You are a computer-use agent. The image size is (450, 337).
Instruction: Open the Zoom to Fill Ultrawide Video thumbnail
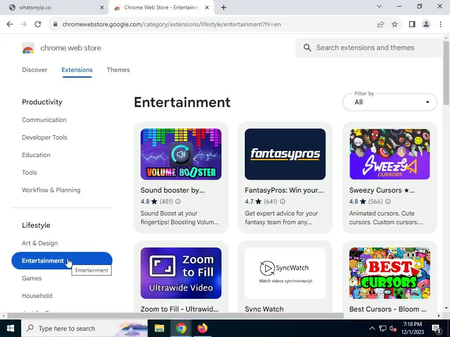pyautogui.click(x=181, y=273)
